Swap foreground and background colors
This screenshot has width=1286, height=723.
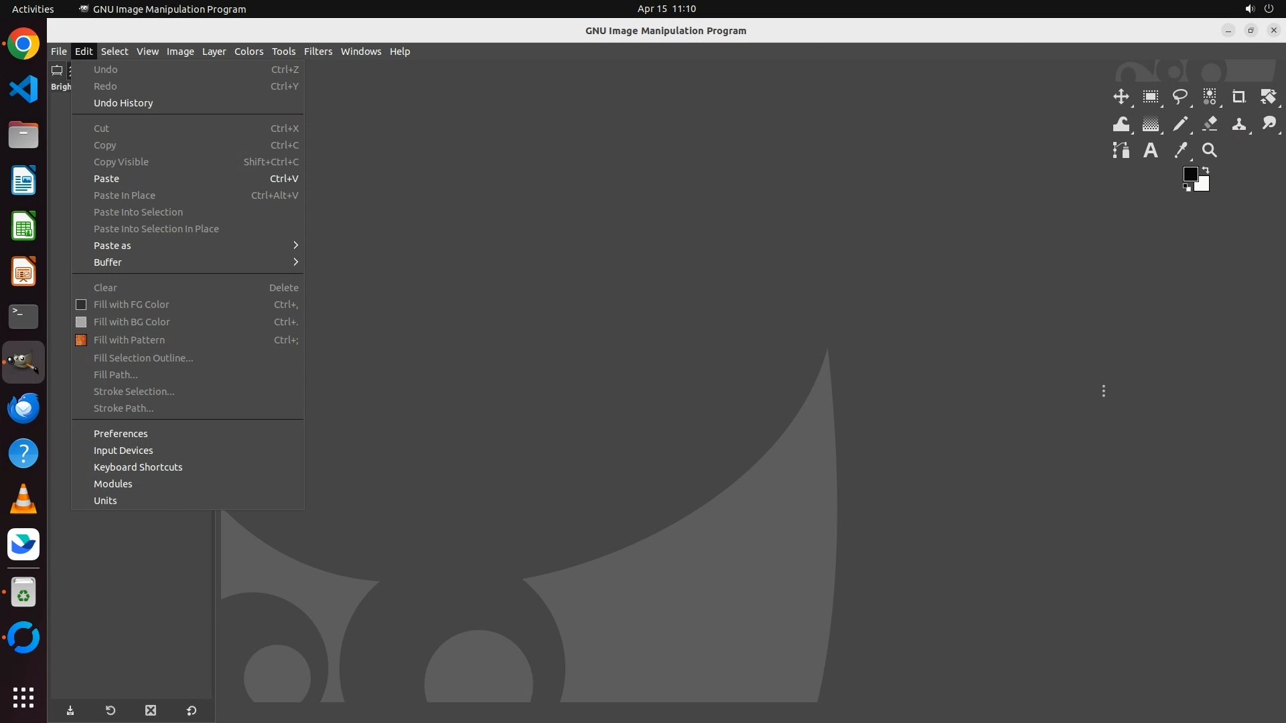point(1206,170)
